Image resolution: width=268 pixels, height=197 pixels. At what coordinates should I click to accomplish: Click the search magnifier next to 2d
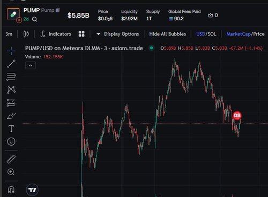(x=35, y=19)
